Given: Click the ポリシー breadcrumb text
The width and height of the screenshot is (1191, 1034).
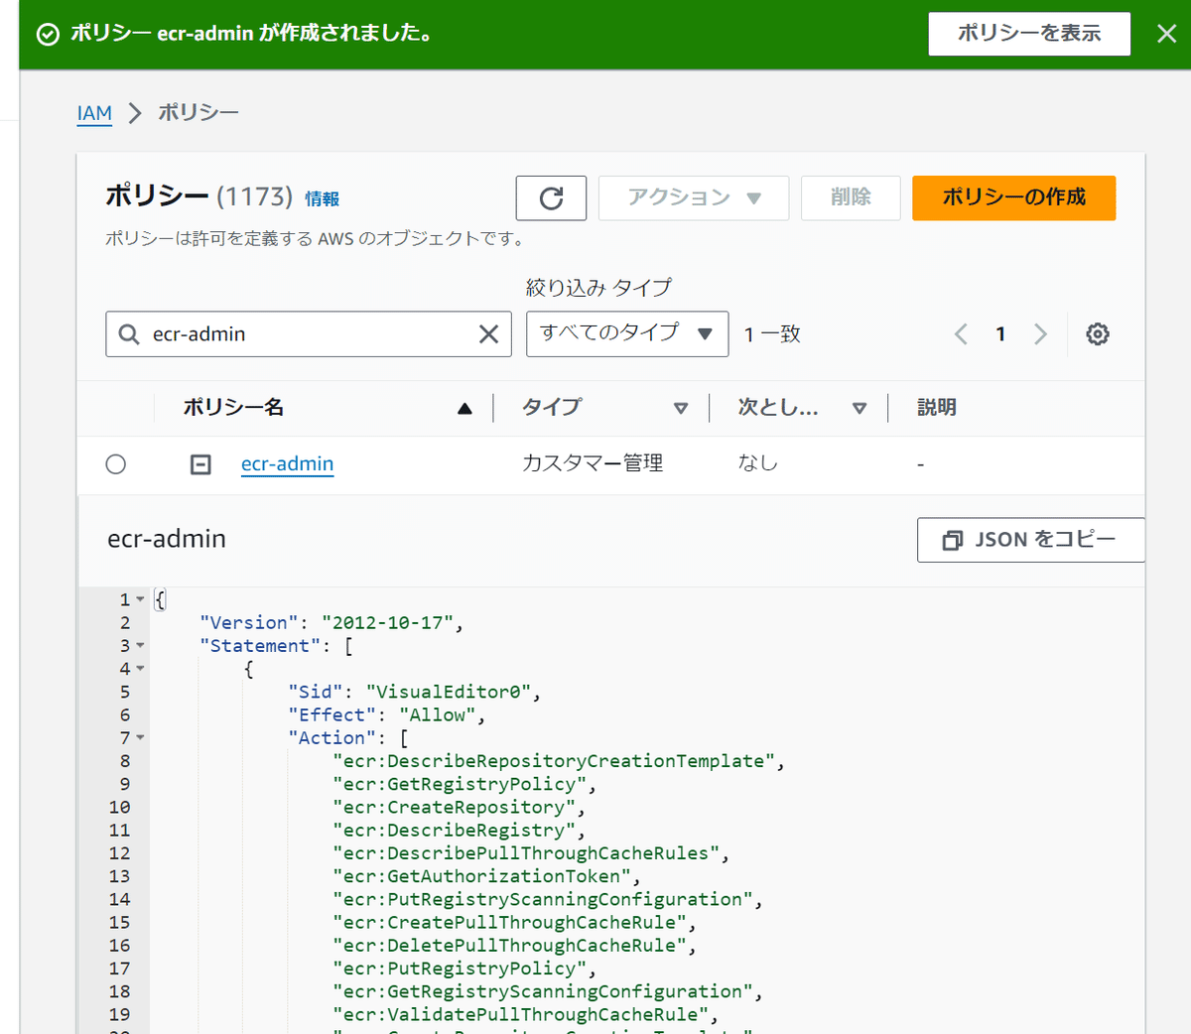Looking at the screenshot, I should tap(198, 113).
